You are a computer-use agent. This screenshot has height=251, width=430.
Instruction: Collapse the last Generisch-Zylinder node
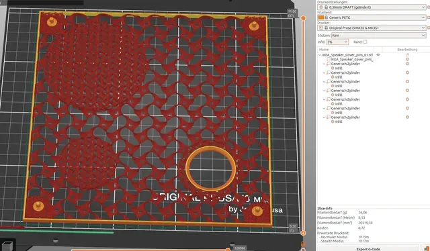point(324,117)
